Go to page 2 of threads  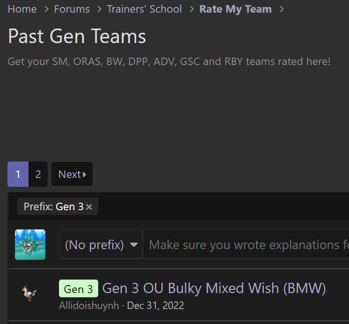38,174
